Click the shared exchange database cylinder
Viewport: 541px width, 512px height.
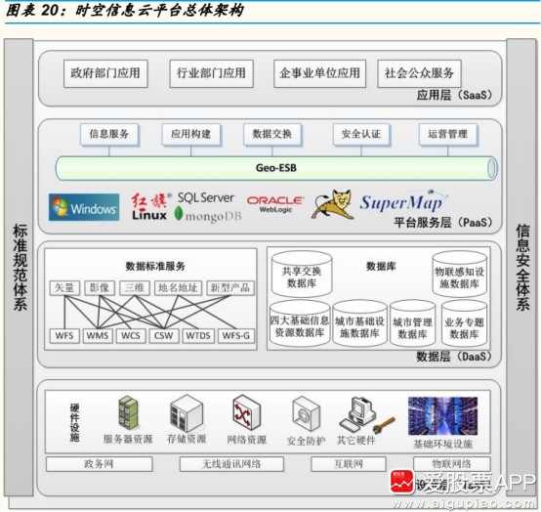[302, 275]
